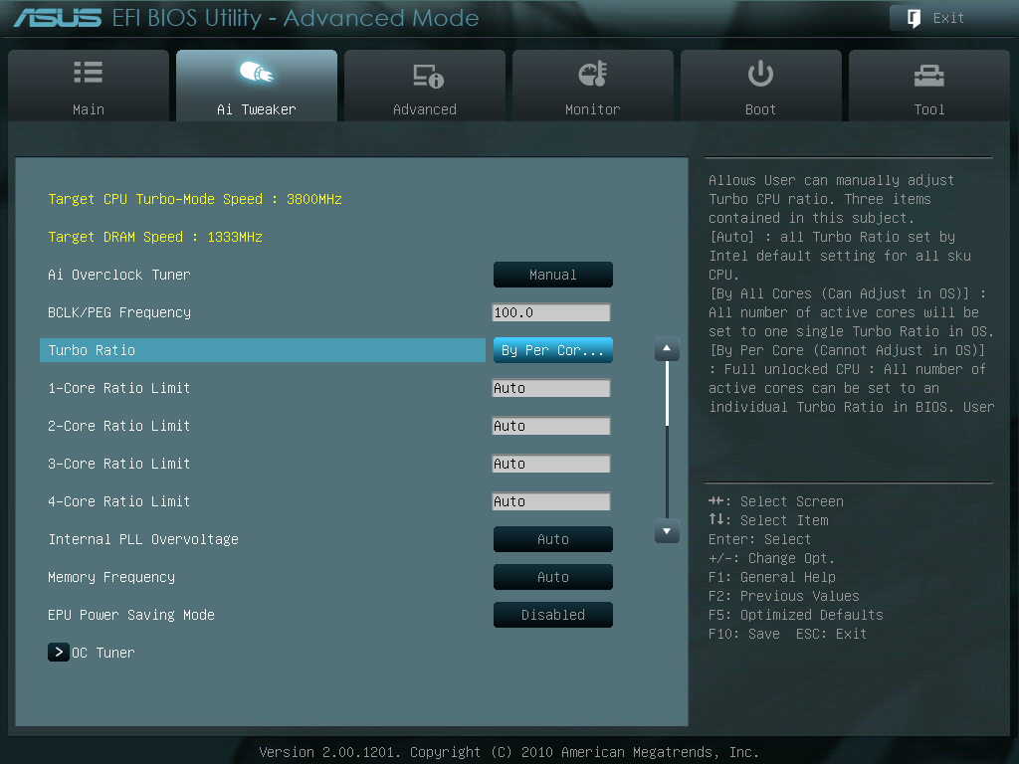Open the Main tab label
Screen dimensions: 1019x764
89,109
